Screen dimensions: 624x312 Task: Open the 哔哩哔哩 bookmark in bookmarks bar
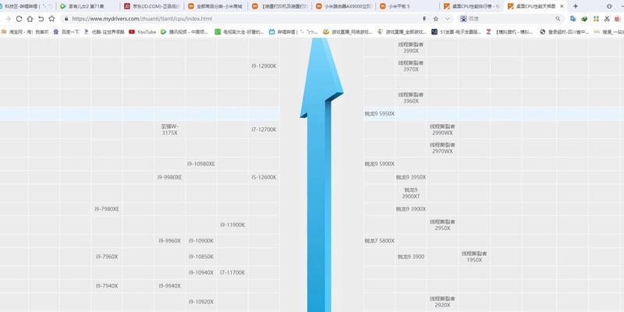[293, 32]
